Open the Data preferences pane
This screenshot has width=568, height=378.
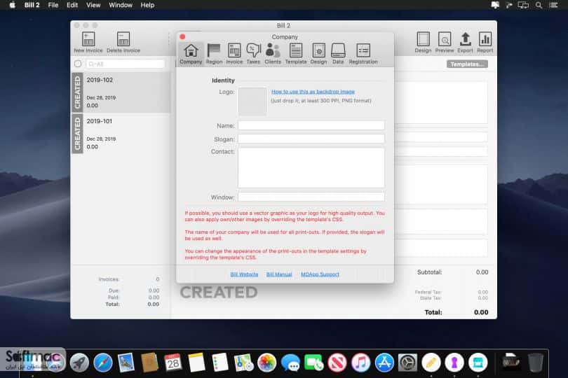(x=338, y=53)
